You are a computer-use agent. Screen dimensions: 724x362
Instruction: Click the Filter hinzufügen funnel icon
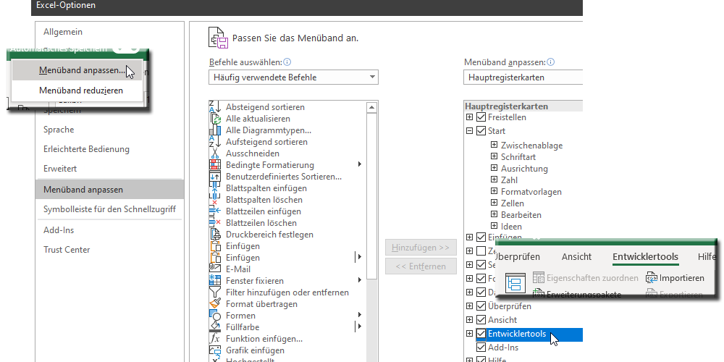pyautogui.click(x=215, y=292)
